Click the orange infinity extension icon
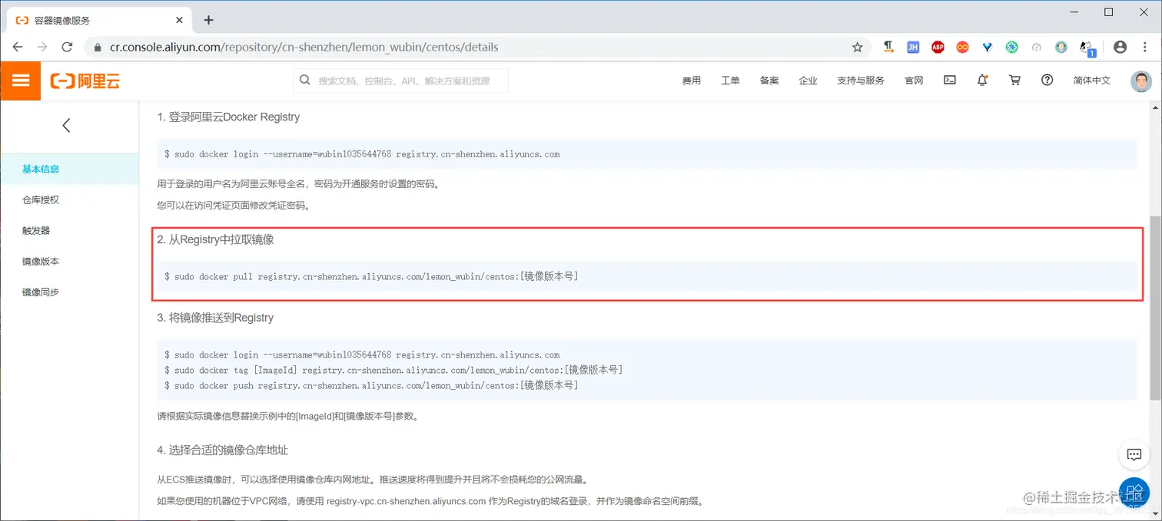 pyautogui.click(x=962, y=47)
